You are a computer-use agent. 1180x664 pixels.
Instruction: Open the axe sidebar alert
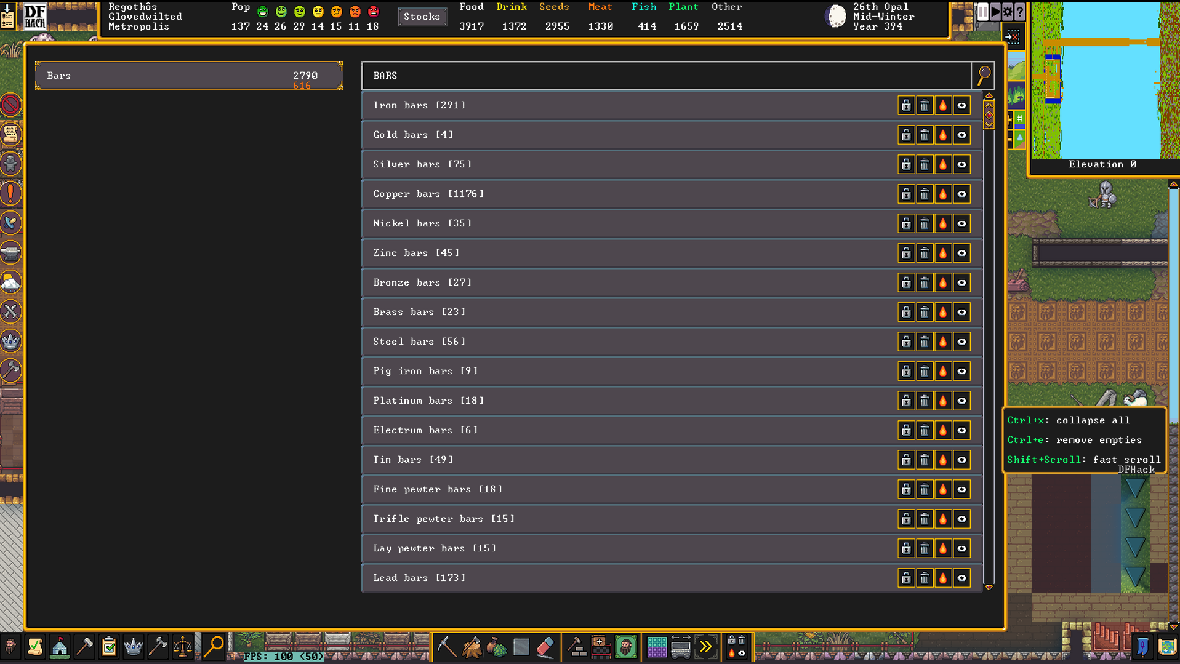click(x=10, y=370)
